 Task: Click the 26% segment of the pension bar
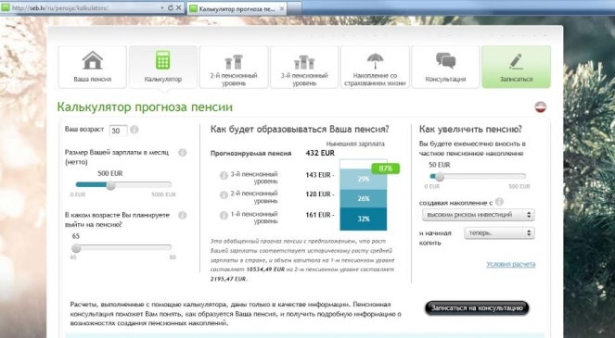[364, 198]
